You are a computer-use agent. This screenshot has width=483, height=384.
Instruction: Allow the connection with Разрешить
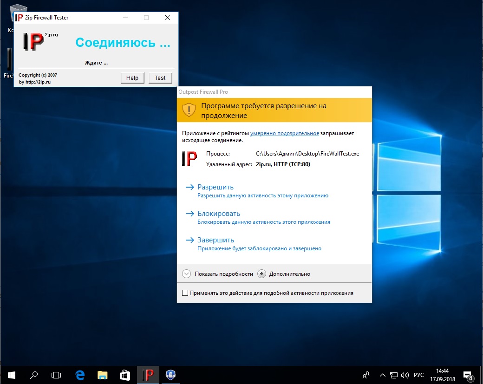[215, 187]
